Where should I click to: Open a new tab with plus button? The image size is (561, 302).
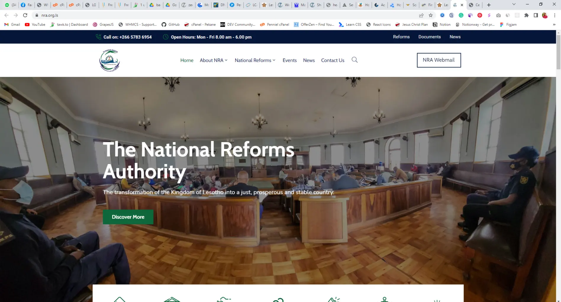click(x=489, y=5)
